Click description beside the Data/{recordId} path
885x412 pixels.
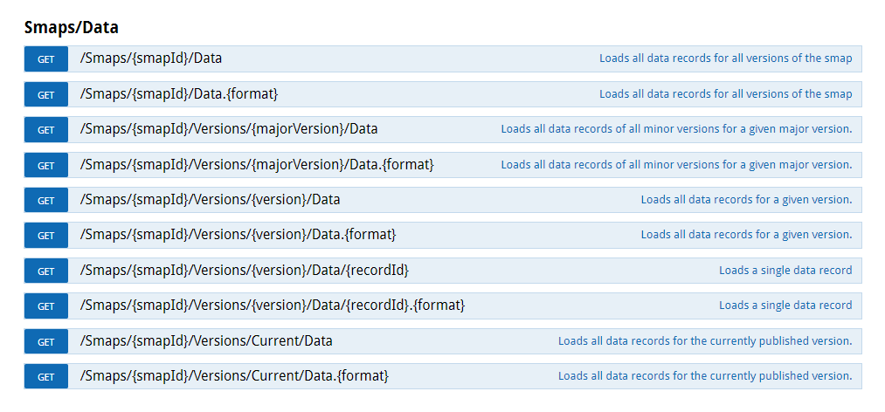[x=785, y=271]
